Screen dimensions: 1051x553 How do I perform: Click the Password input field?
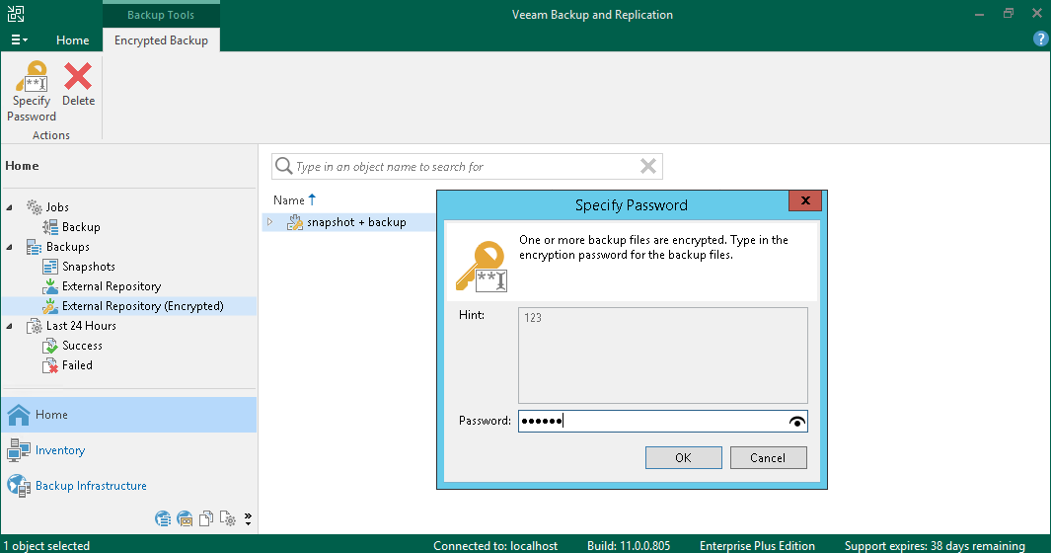pyautogui.click(x=663, y=422)
